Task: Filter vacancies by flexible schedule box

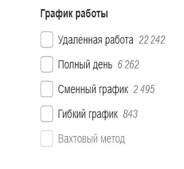Action: pyautogui.click(x=47, y=115)
